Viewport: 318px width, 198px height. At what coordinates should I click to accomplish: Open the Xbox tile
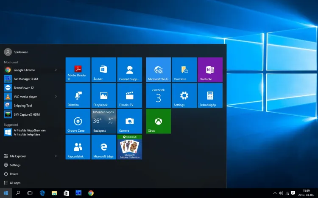click(x=158, y=121)
